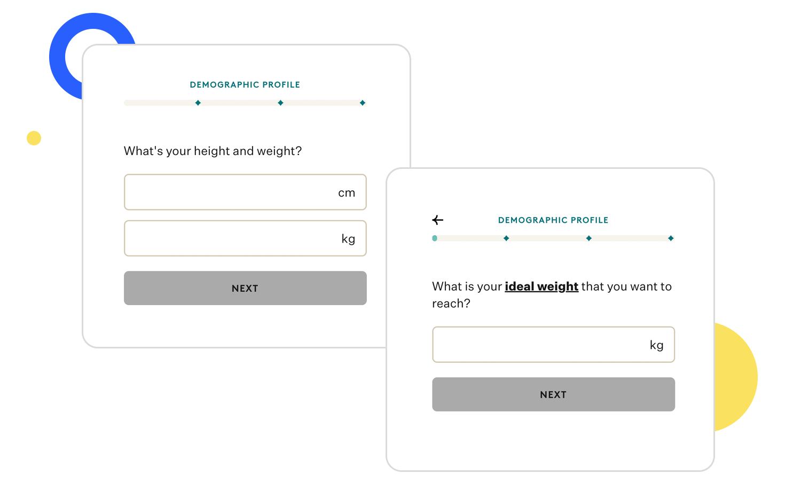Click the blue ring decoration
This screenshot has width=801, height=497.
tap(64, 48)
